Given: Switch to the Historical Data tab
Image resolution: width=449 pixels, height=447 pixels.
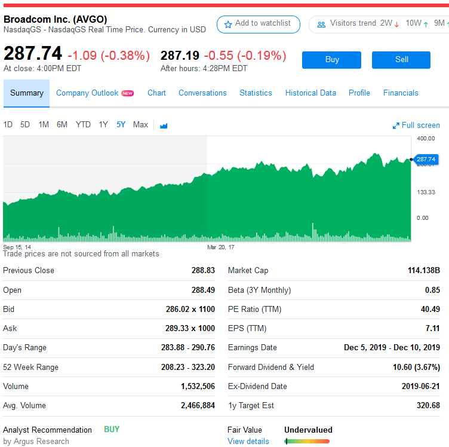Looking at the screenshot, I should [x=310, y=93].
